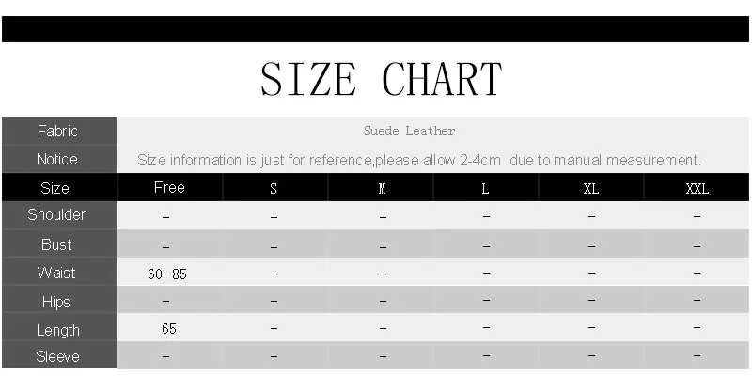Viewport: 752px width, 376px height.
Task: Select the XXL size column header
Action: tap(697, 189)
